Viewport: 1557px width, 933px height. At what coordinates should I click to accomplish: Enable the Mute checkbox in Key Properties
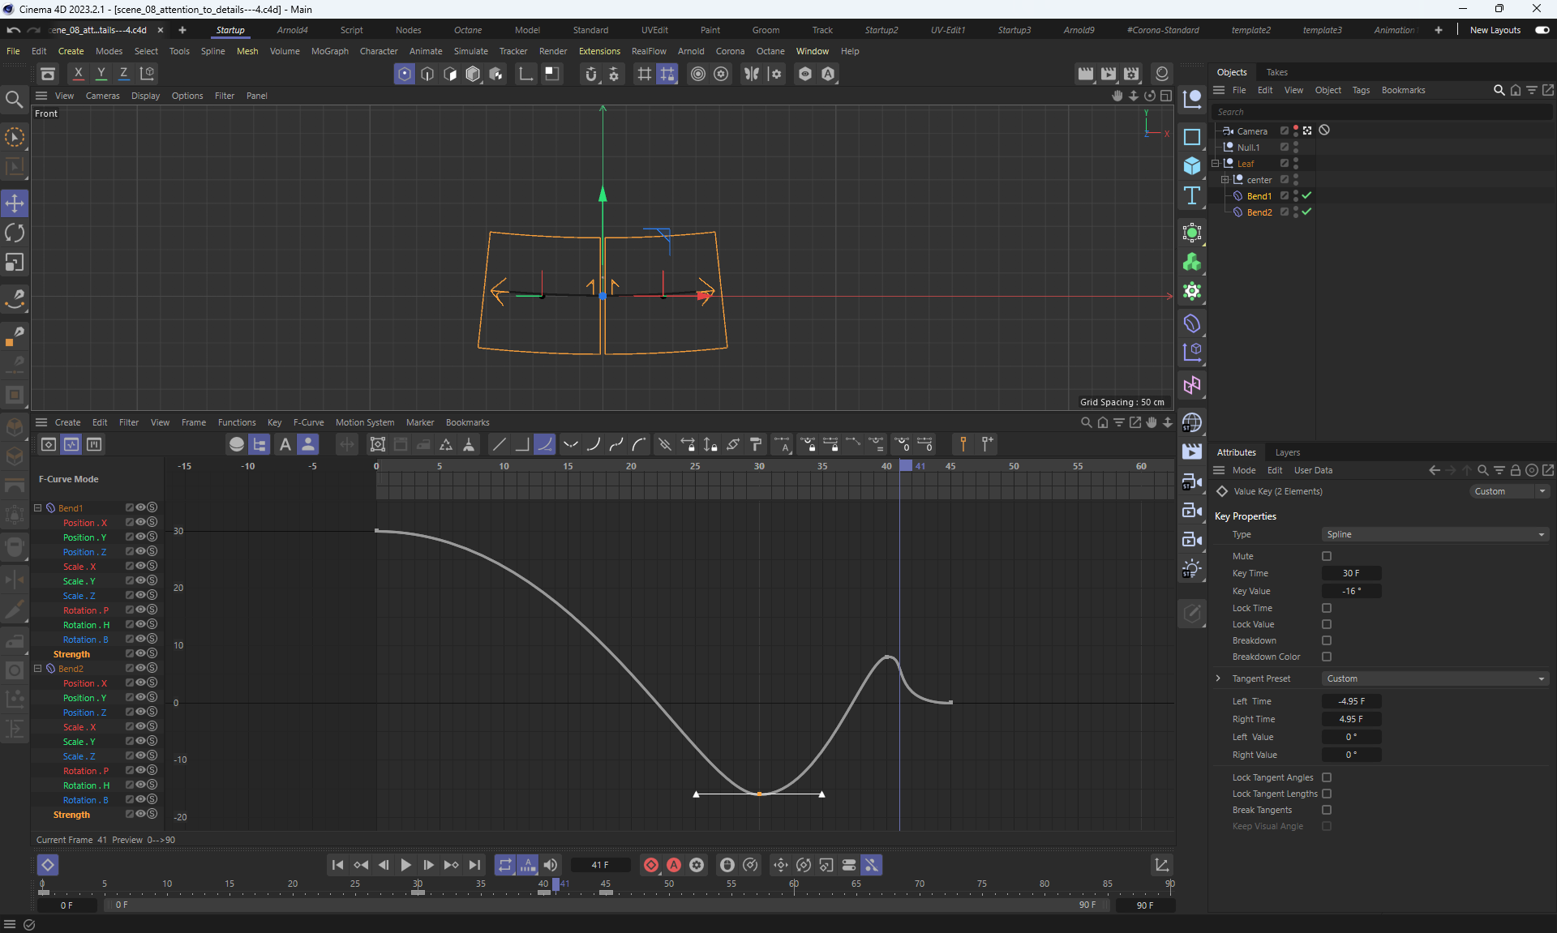[1327, 556]
